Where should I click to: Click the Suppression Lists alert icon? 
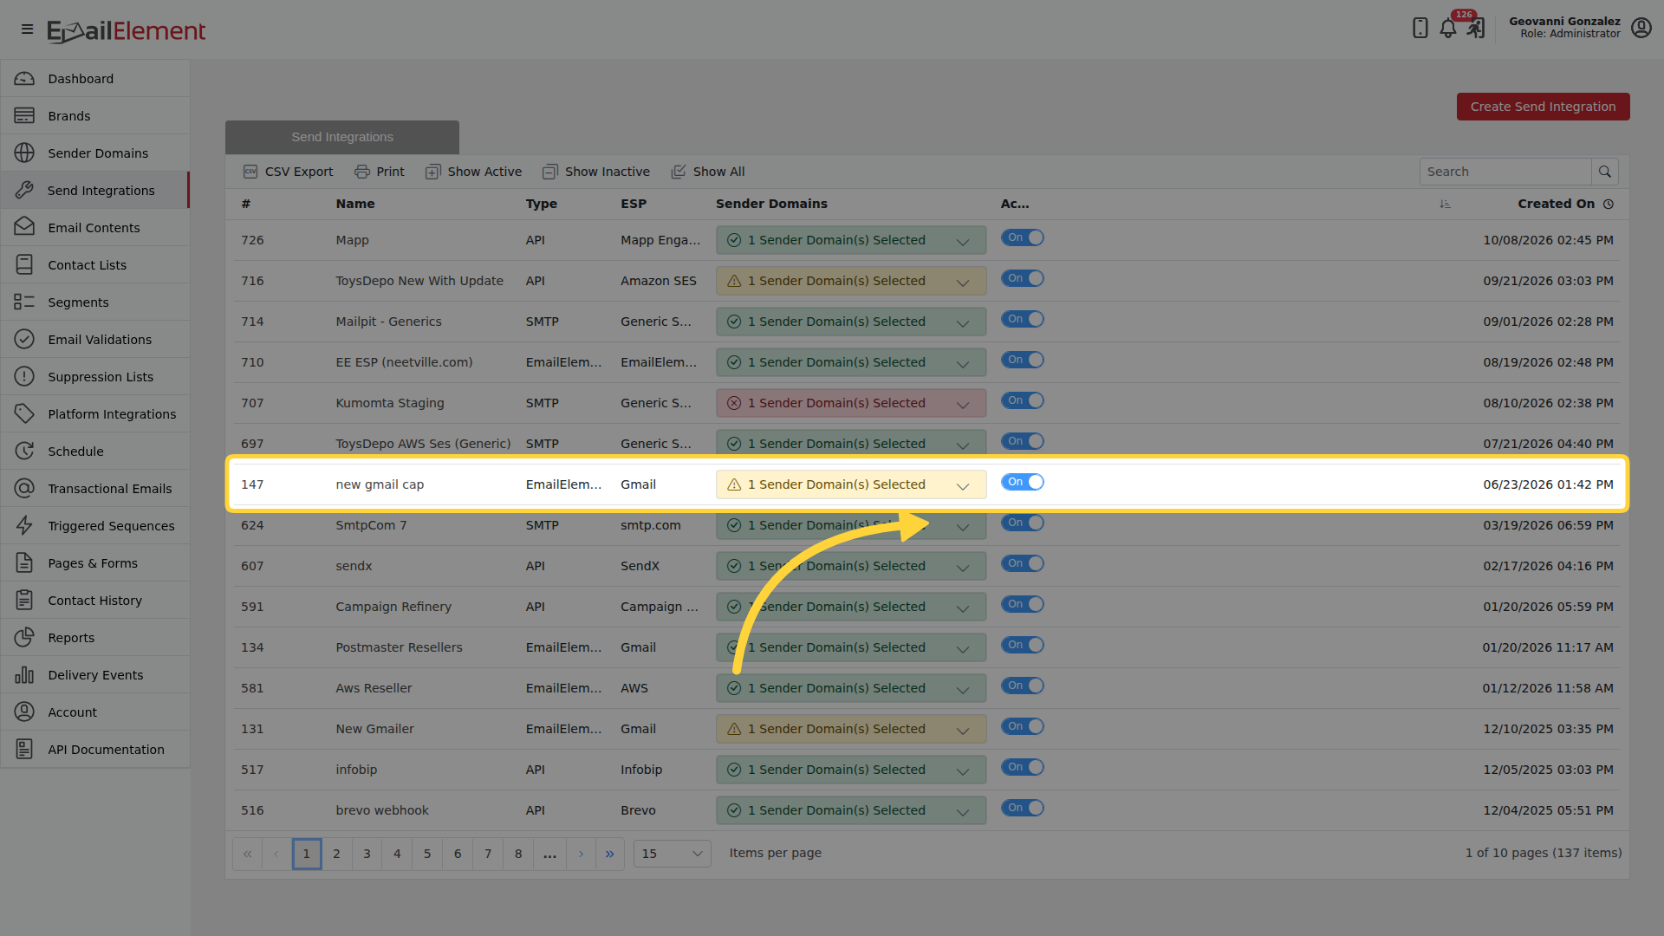click(x=24, y=376)
